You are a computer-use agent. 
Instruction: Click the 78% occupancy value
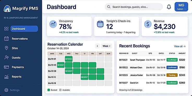65,27
